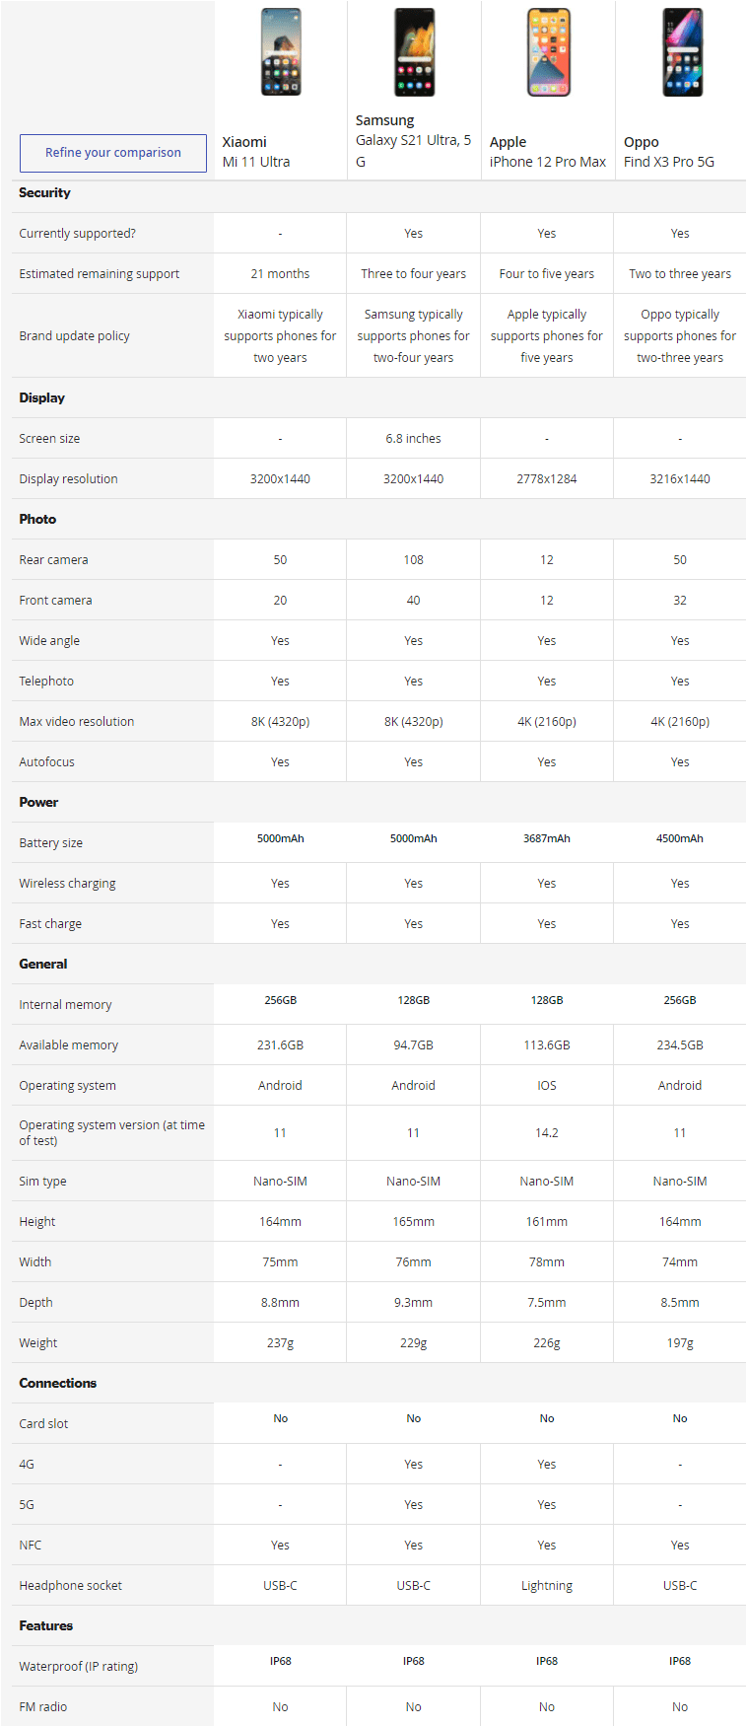Click the Brand update policy row label
The height and width of the screenshot is (1727, 747).
(x=75, y=336)
